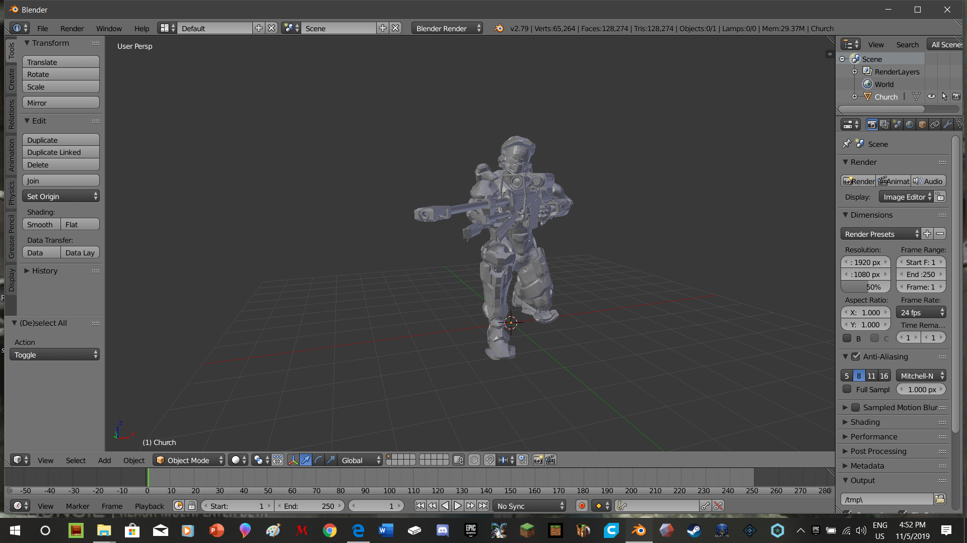Open the Window menu
Image resolution: width=967 pixels, height=543 pixels.
[x=109, y=28]
